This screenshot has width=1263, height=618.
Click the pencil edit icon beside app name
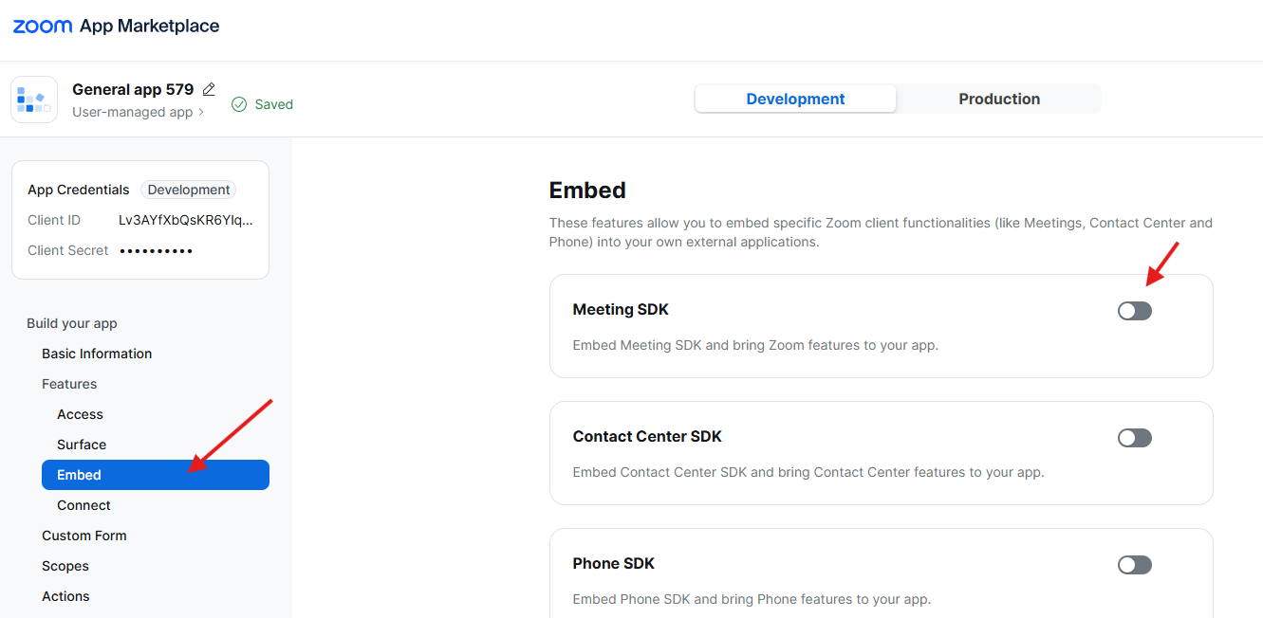(x=209, y=89)
